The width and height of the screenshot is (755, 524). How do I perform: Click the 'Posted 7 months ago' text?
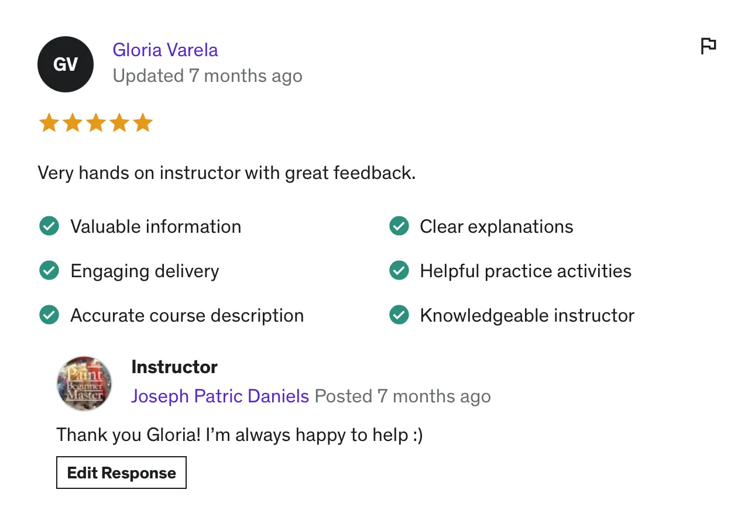pos(403,396)
